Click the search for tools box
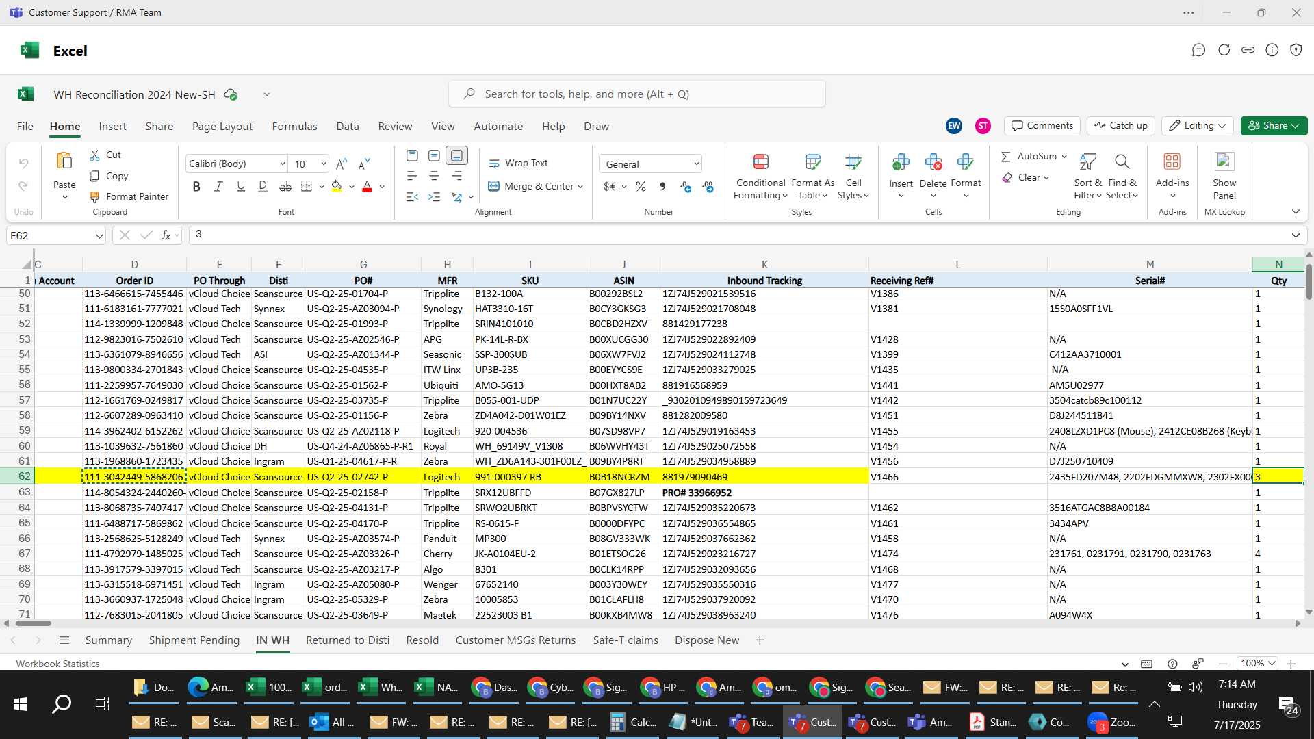Screen dimensions: 1314x739 coord(636,94)
